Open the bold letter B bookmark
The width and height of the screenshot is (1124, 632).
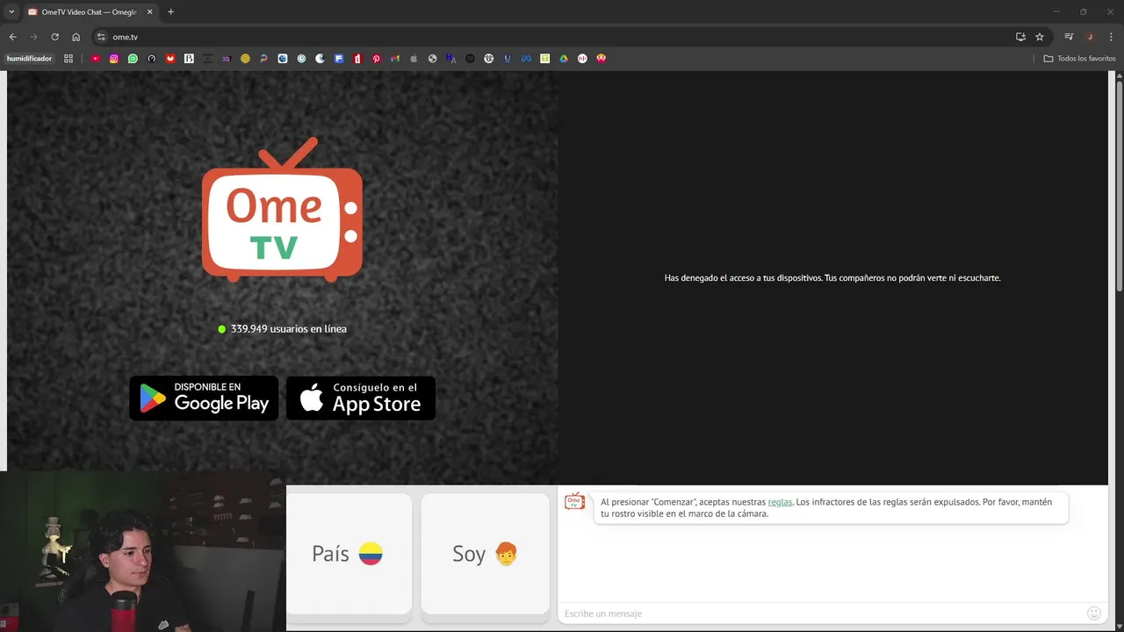tap(189, 59)
